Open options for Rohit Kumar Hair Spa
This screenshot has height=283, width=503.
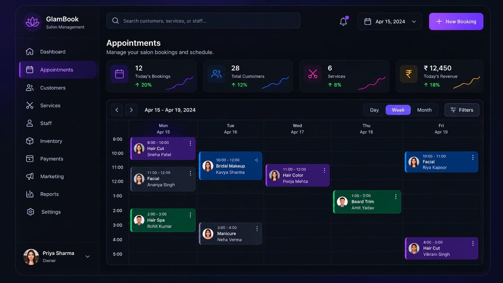(190, 215)
